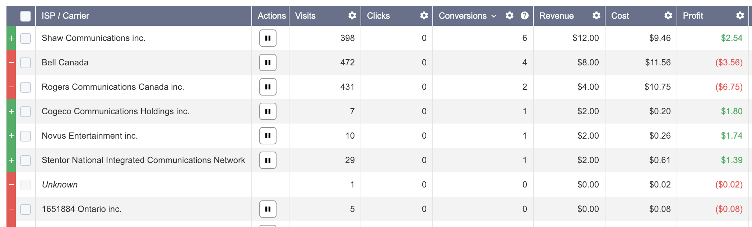The width and height of the screenshot is (752, 227).
Task: Sort by the Cost column header
Action: click(620, 16)
